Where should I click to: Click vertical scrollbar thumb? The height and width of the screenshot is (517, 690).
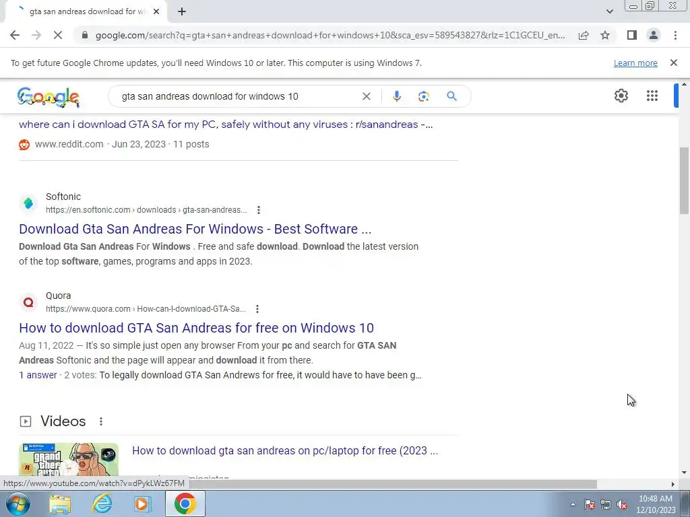684,180
